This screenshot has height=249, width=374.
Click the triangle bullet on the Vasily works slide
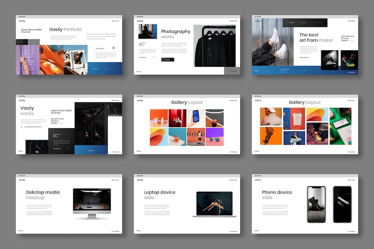22,127
